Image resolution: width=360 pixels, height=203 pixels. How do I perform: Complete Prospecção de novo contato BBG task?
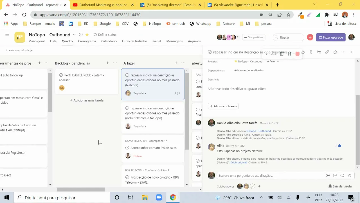[x=127, y=177]
